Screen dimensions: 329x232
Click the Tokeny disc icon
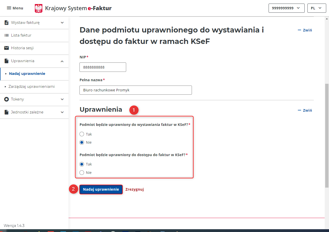point(6,99)
